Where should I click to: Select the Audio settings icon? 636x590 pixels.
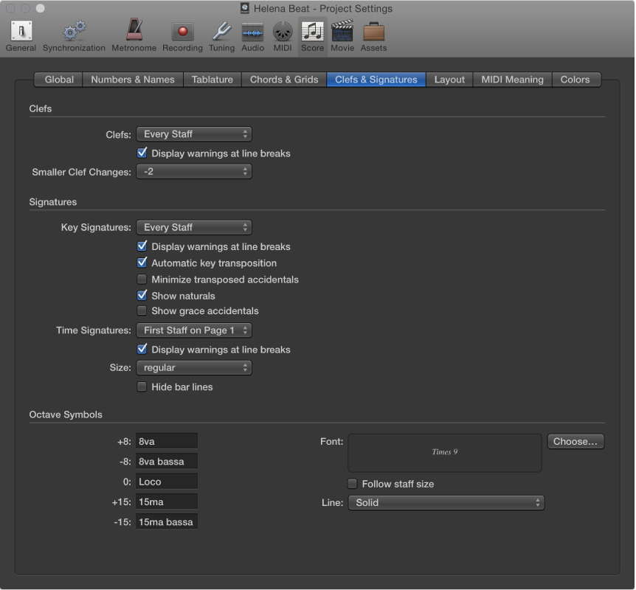[x=252, y=29]
